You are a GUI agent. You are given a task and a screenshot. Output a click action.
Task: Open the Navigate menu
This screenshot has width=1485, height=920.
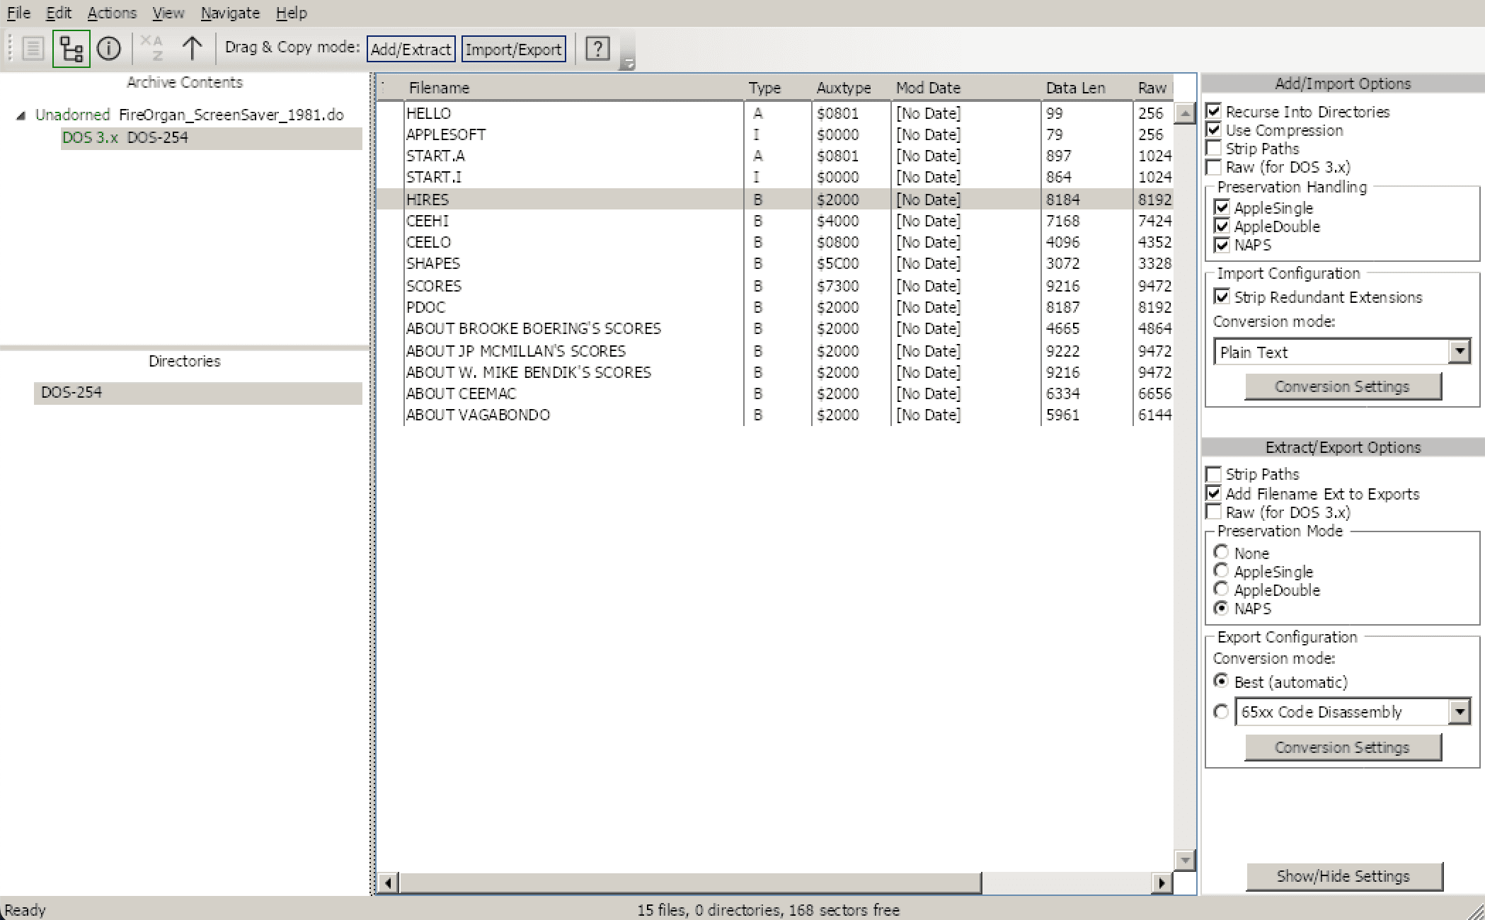(x=230, y=13)
